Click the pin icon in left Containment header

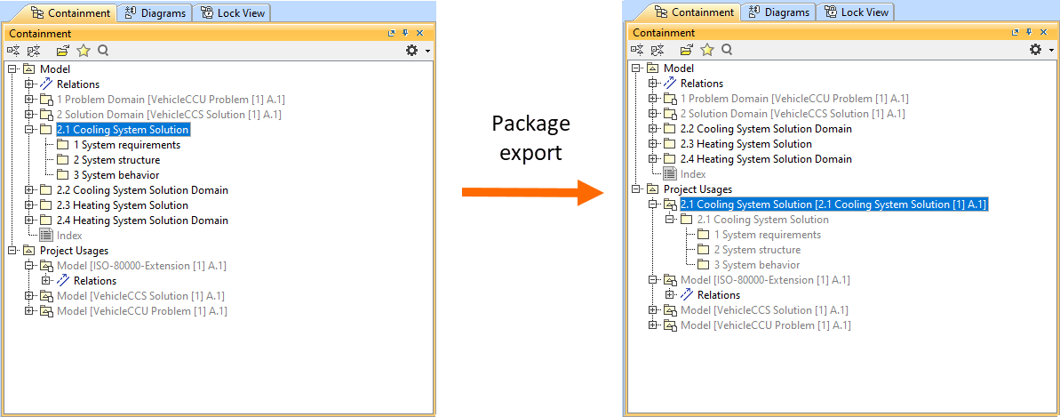point(406,33)
